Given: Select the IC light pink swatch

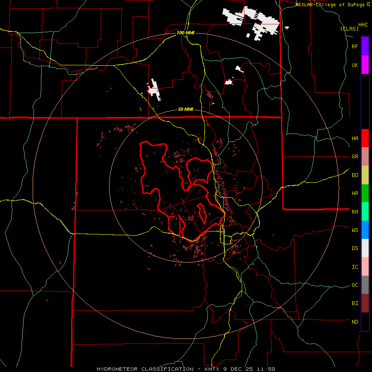Looking at the screenshot, I should tap(365, 267).
